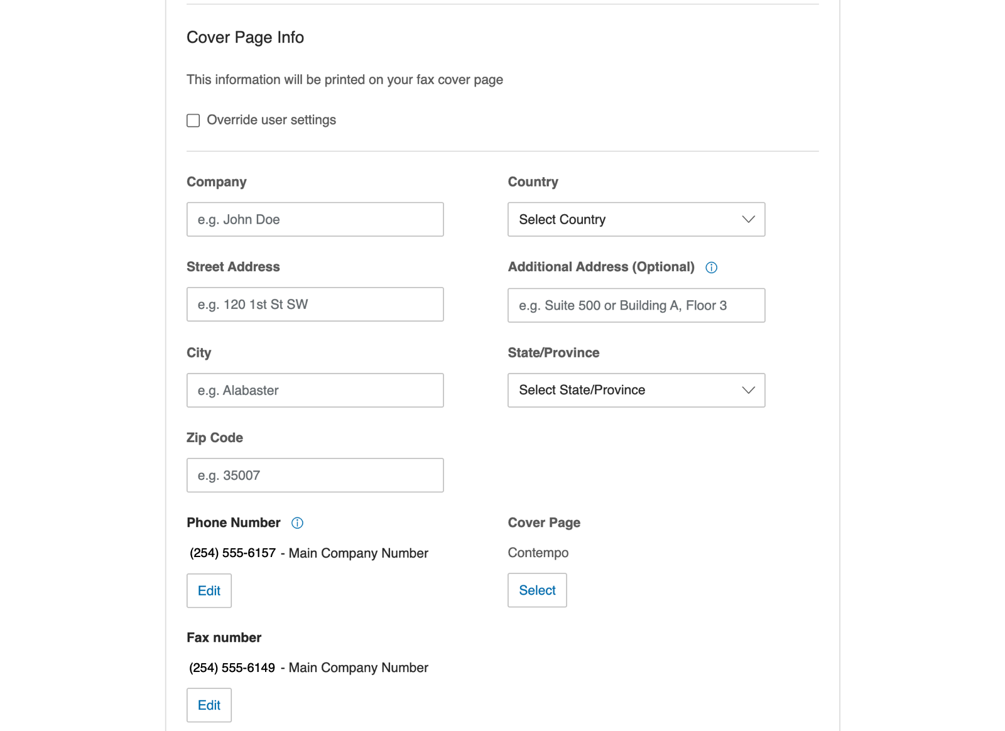
Task: Select the Zip Code input field
Action: click(x=315, y=475)
